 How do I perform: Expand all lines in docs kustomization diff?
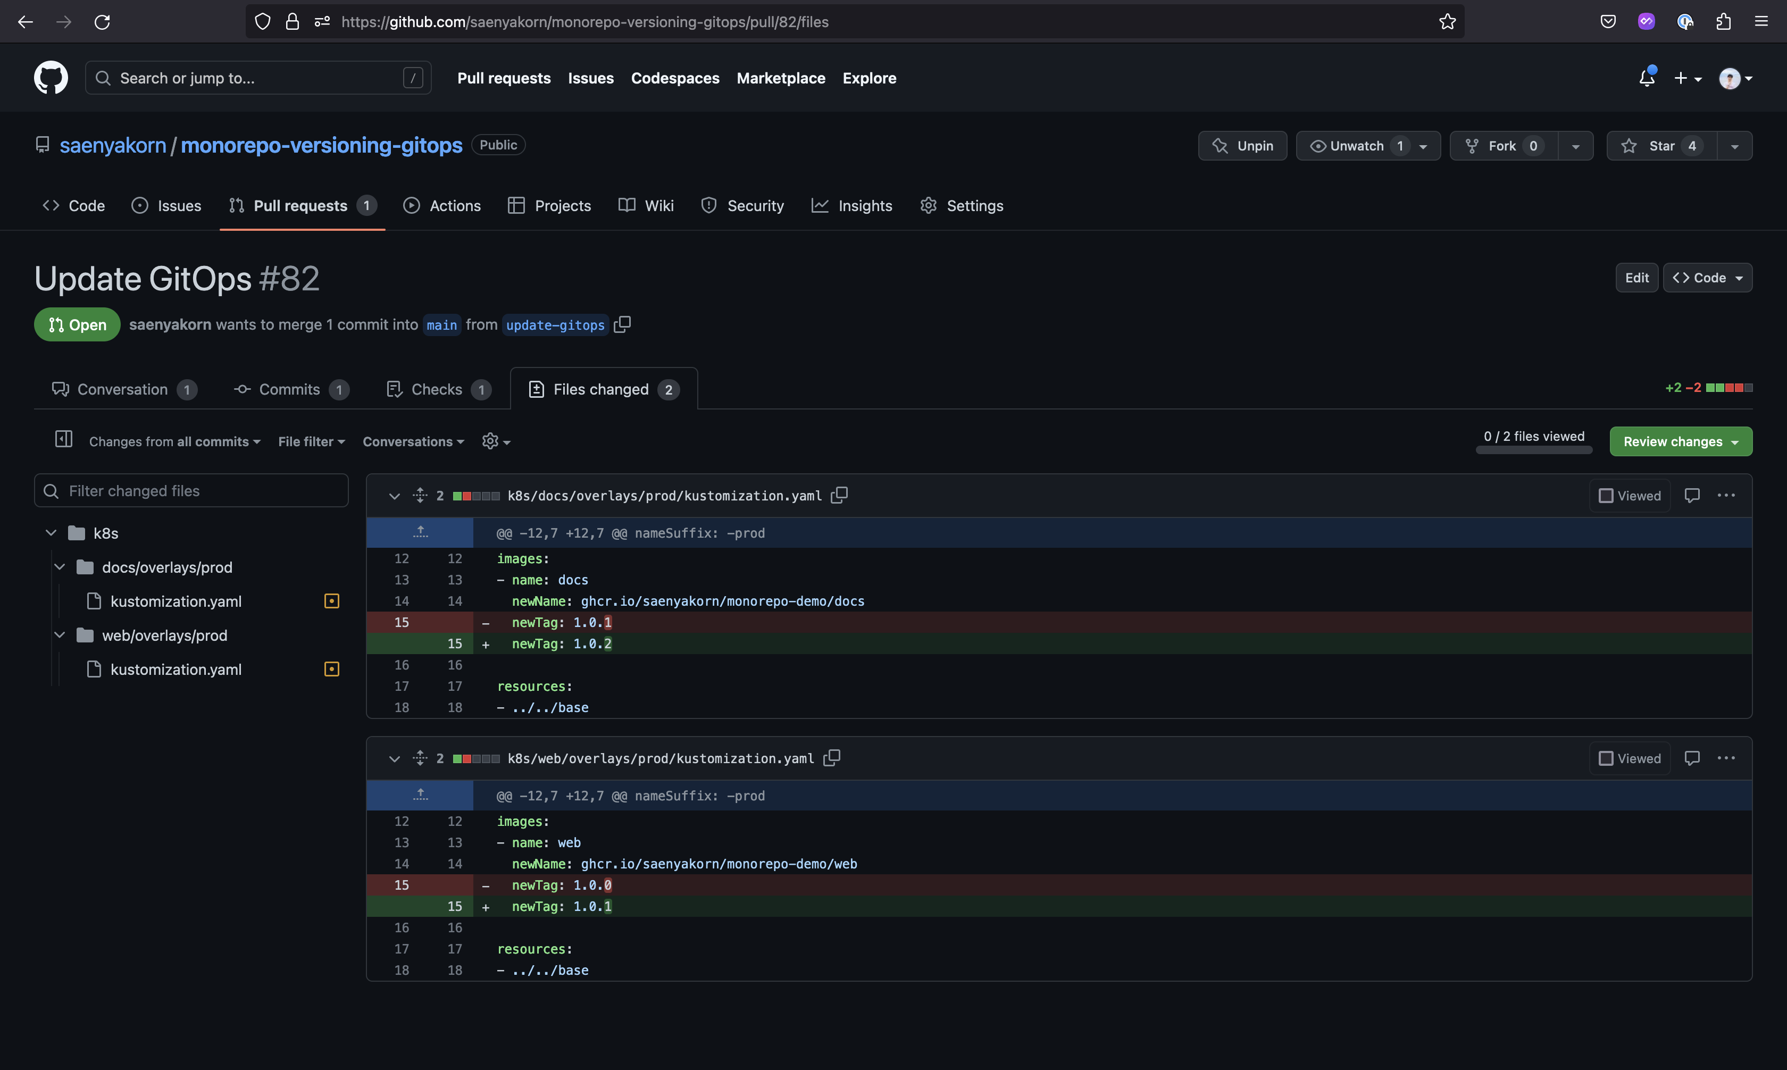[420, 495]
